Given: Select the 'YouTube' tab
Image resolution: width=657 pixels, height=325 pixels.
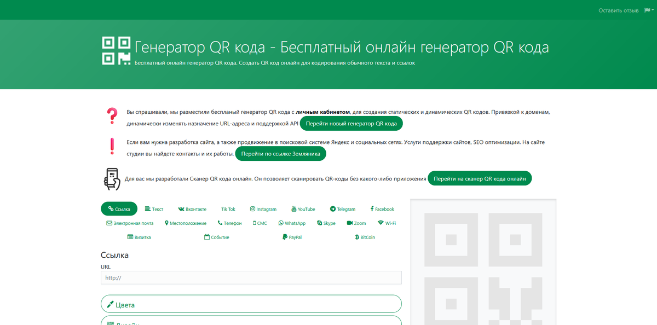Looking at the screenshot, I should 303,209.
